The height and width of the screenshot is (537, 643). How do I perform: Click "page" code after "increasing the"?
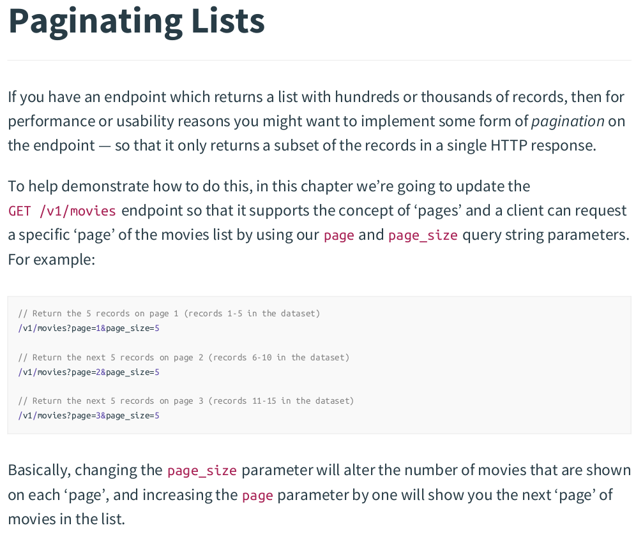click(x=257, y=496)
